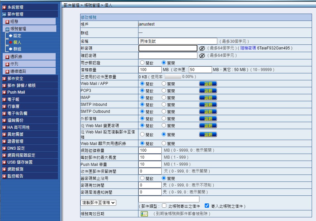The image size is (316, 221).
Task: Set POP3 to 關閉
Action: (x=164, y=91)
